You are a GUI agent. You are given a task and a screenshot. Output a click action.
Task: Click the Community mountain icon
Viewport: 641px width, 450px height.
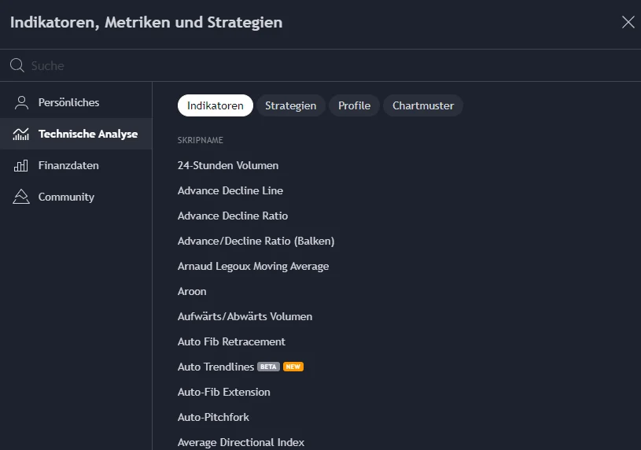21,197
